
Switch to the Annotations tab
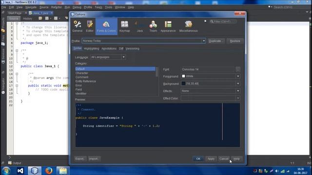click(x=109, y=49)
